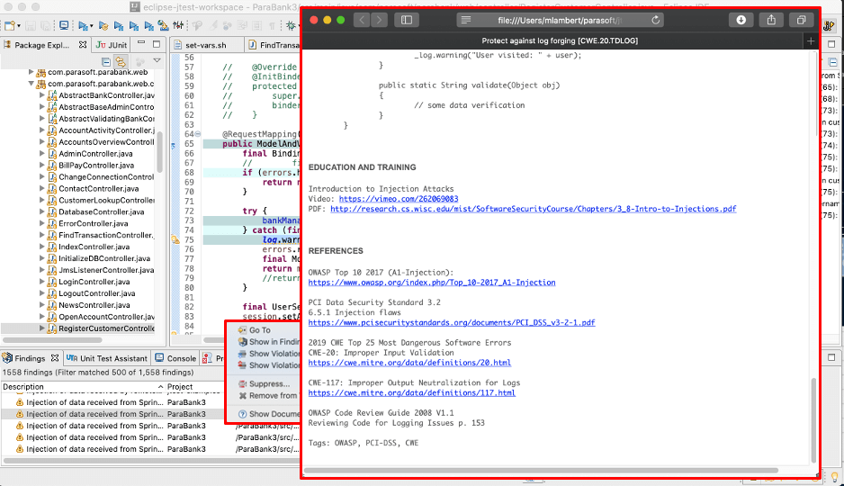
Task: Open the vimeo.com/262069083 video link
Action: (399, 199)
